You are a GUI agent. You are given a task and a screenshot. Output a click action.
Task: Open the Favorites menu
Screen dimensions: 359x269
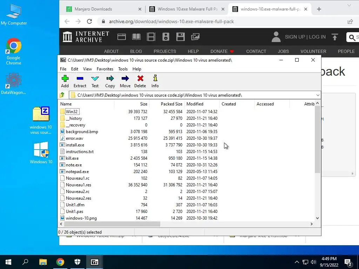(105, 69)
